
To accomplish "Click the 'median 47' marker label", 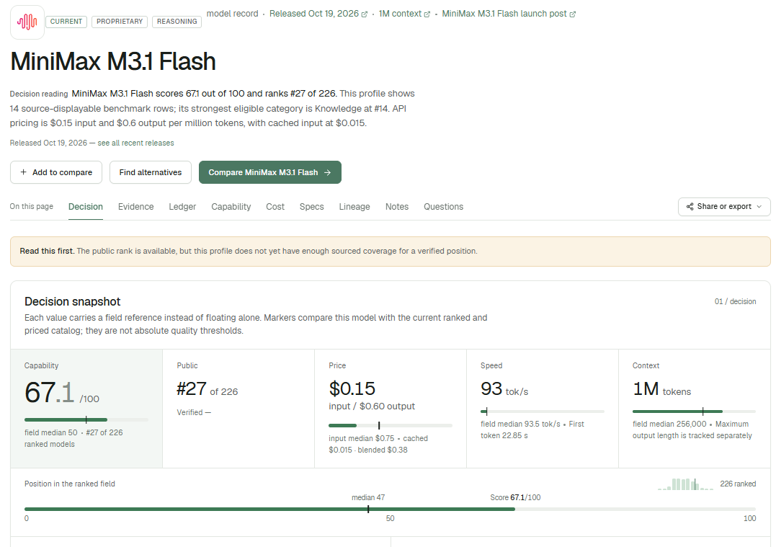I will coord(368,497).
